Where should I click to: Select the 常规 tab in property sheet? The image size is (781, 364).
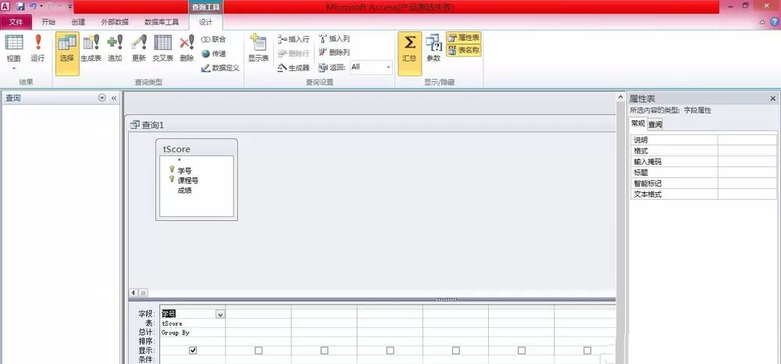[637, 123]
